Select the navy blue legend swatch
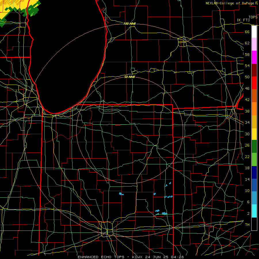Screen dimensions: 259x259 point(254,172)
